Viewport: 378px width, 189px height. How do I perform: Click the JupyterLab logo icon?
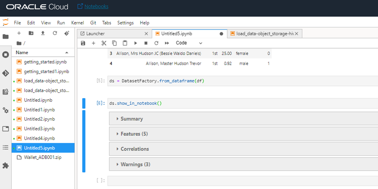coord(5,22)
